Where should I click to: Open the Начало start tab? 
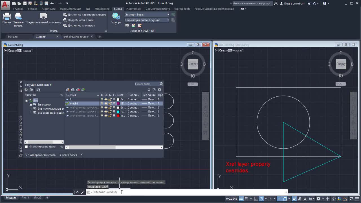13,37
